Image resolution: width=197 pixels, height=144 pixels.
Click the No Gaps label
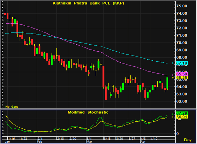tap(12, 107)
